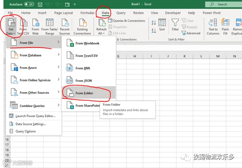This screenshot has height=168, width=242.
Task: Click the touch/mouse mode toolbar icon
Action: point(67,5)
